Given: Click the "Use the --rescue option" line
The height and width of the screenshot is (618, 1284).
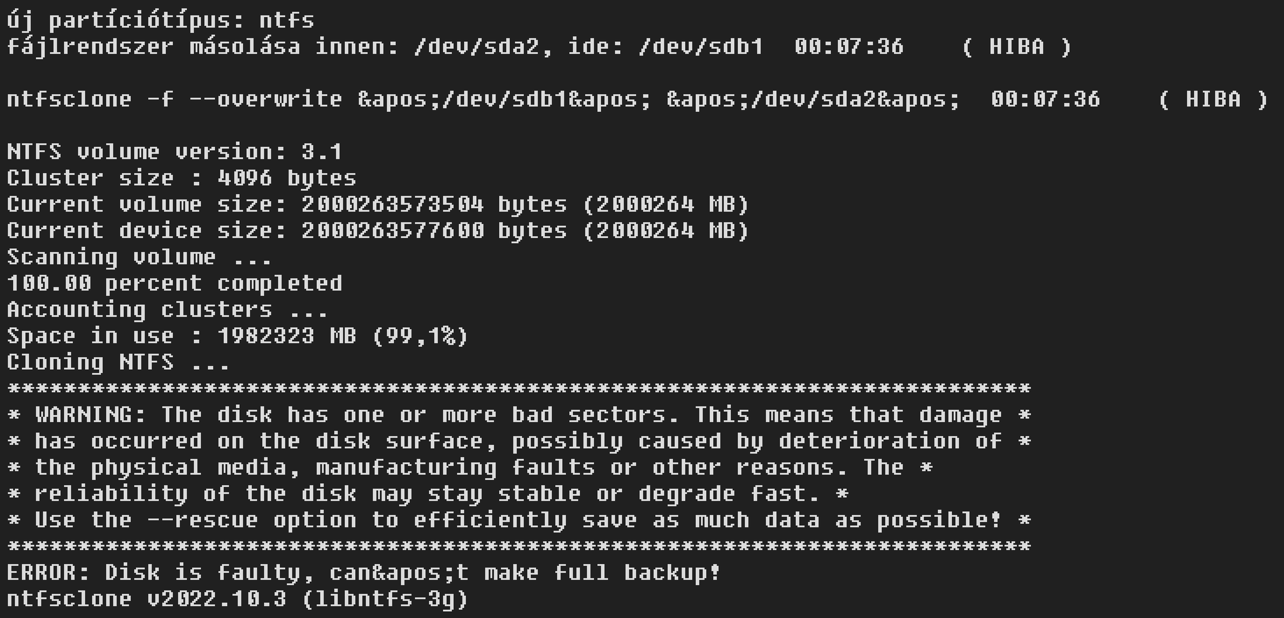Looking at the screenshot, I should [519, 521].
